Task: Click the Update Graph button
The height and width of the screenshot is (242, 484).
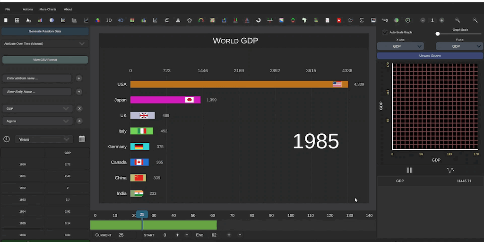Action: coord(430,56)
